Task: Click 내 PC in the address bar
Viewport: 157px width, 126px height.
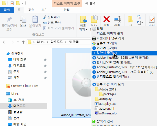Action: (x=41, y=42)
